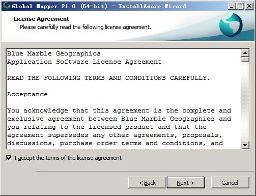Click the empty scrollbar track below thumb
Image resolution: width=256 pixels, height=196 pixels.
pos(245,101)
